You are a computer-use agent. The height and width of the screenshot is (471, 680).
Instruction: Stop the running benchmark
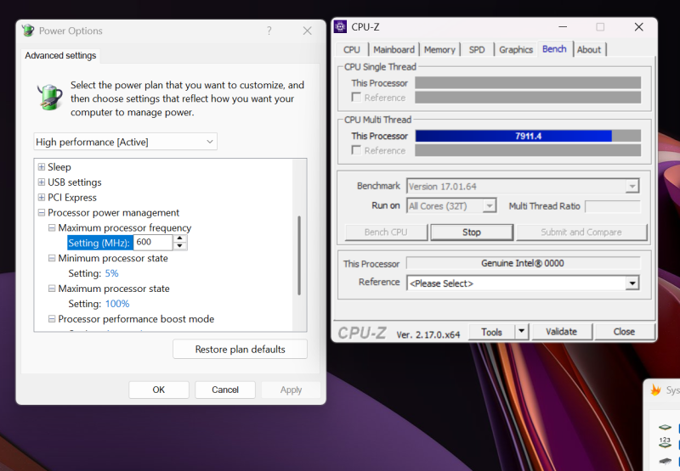click(x=472, y=233)
